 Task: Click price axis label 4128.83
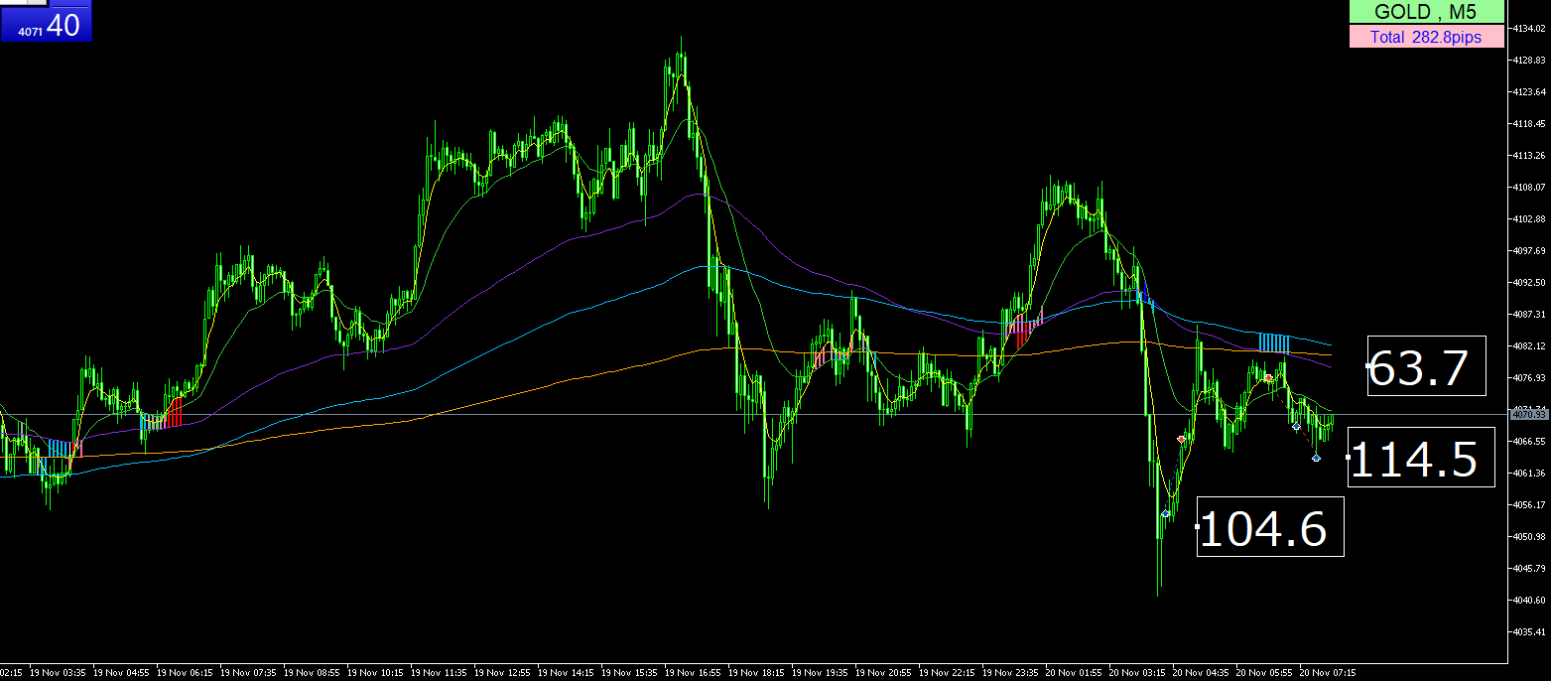coord(1531,61)
